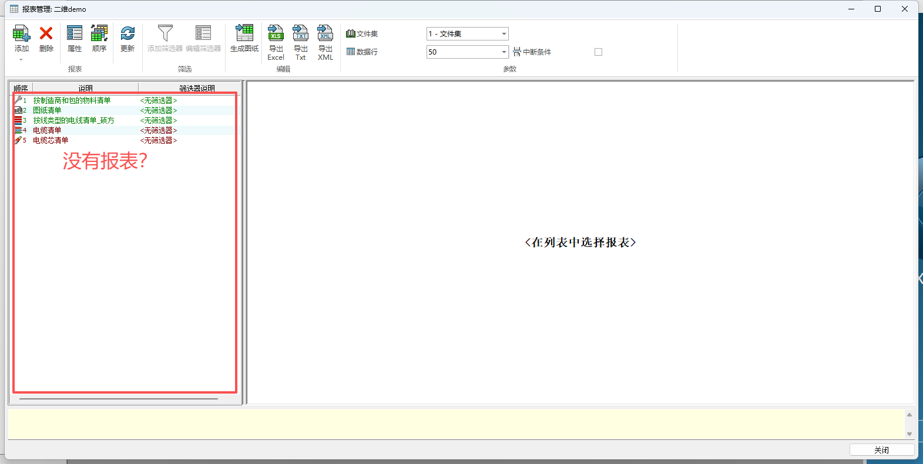Click message panel scroll down arrow

[x=909, y=434]
